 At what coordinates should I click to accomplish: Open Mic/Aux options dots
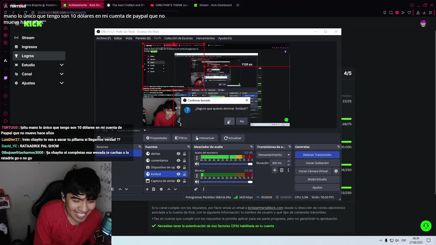[197, 176]
